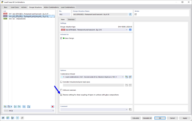Click the Cancel button
192x121 pixels.
[x=172, y=118]
